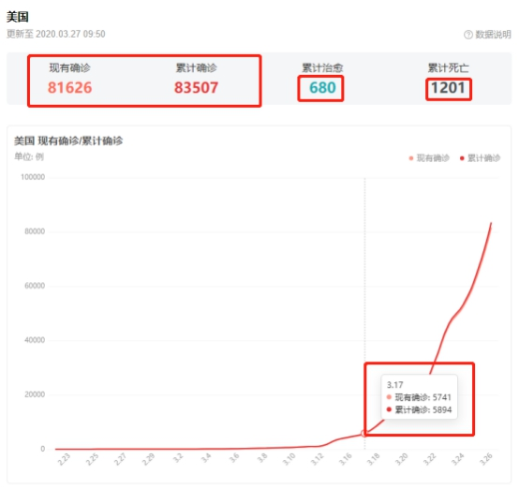Click the 更新至 2020.03.27 09:50 timestamp

[56, 34]
